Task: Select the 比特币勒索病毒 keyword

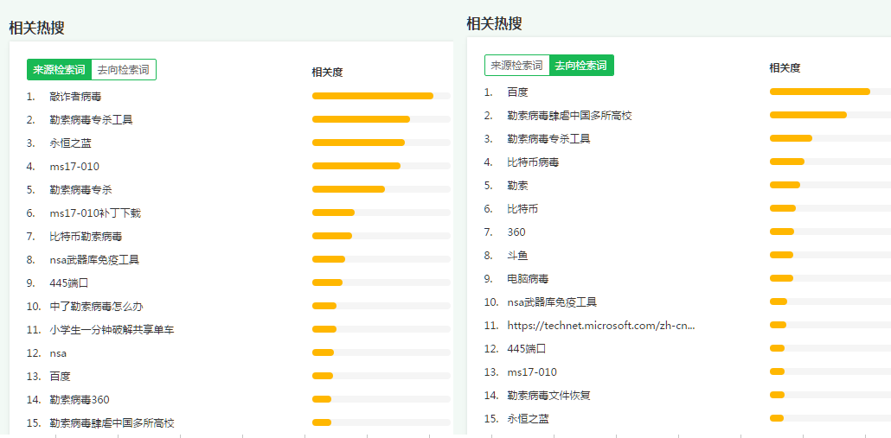Action: (86, 236)
